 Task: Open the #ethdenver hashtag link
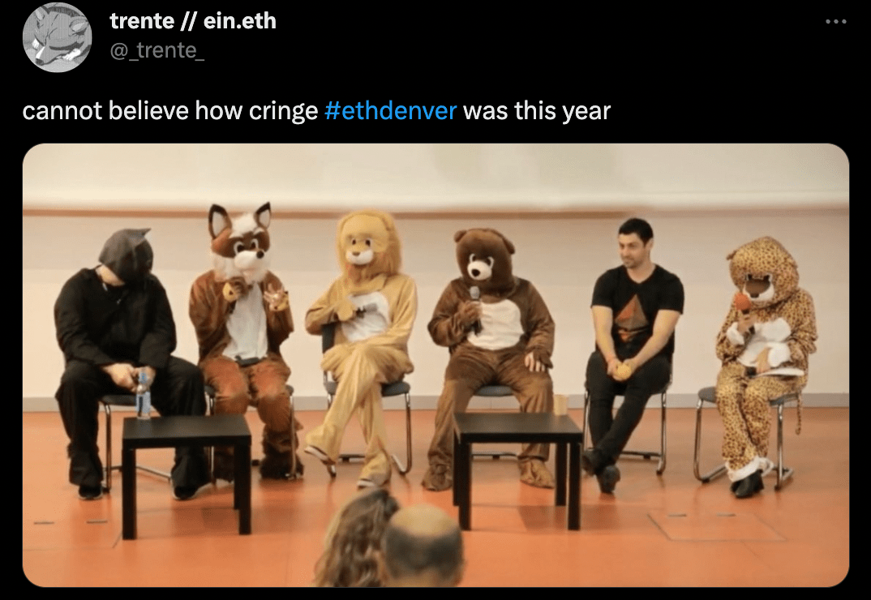[390, 110]
